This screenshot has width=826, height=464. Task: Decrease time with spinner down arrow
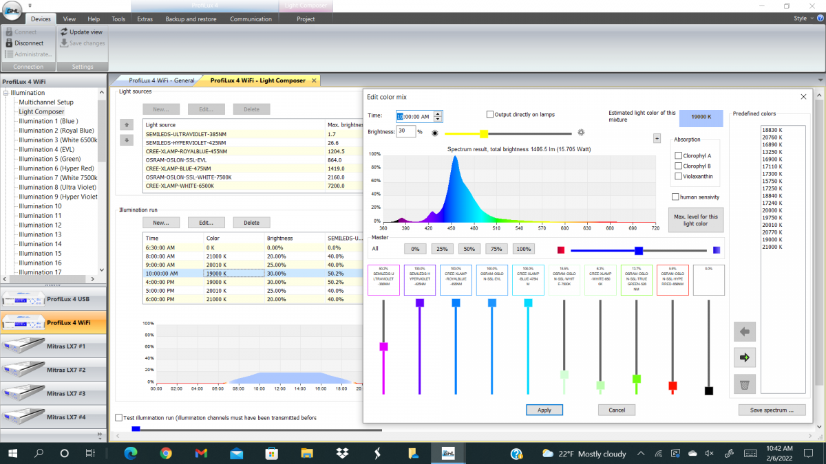(438, 120)
